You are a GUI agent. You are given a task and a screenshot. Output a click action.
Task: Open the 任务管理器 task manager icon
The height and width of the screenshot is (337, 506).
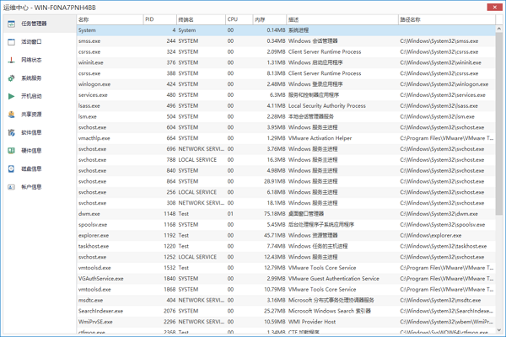pyautogui.click(x=11, y=24)
